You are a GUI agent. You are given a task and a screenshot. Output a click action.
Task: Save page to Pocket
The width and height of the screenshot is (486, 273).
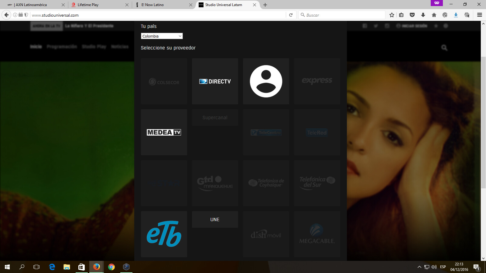pyautogui.click(x=412, y=15)
